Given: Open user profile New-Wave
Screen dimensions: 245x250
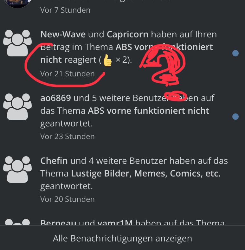Looking at the screenshot, I should [x=63, y=34].
